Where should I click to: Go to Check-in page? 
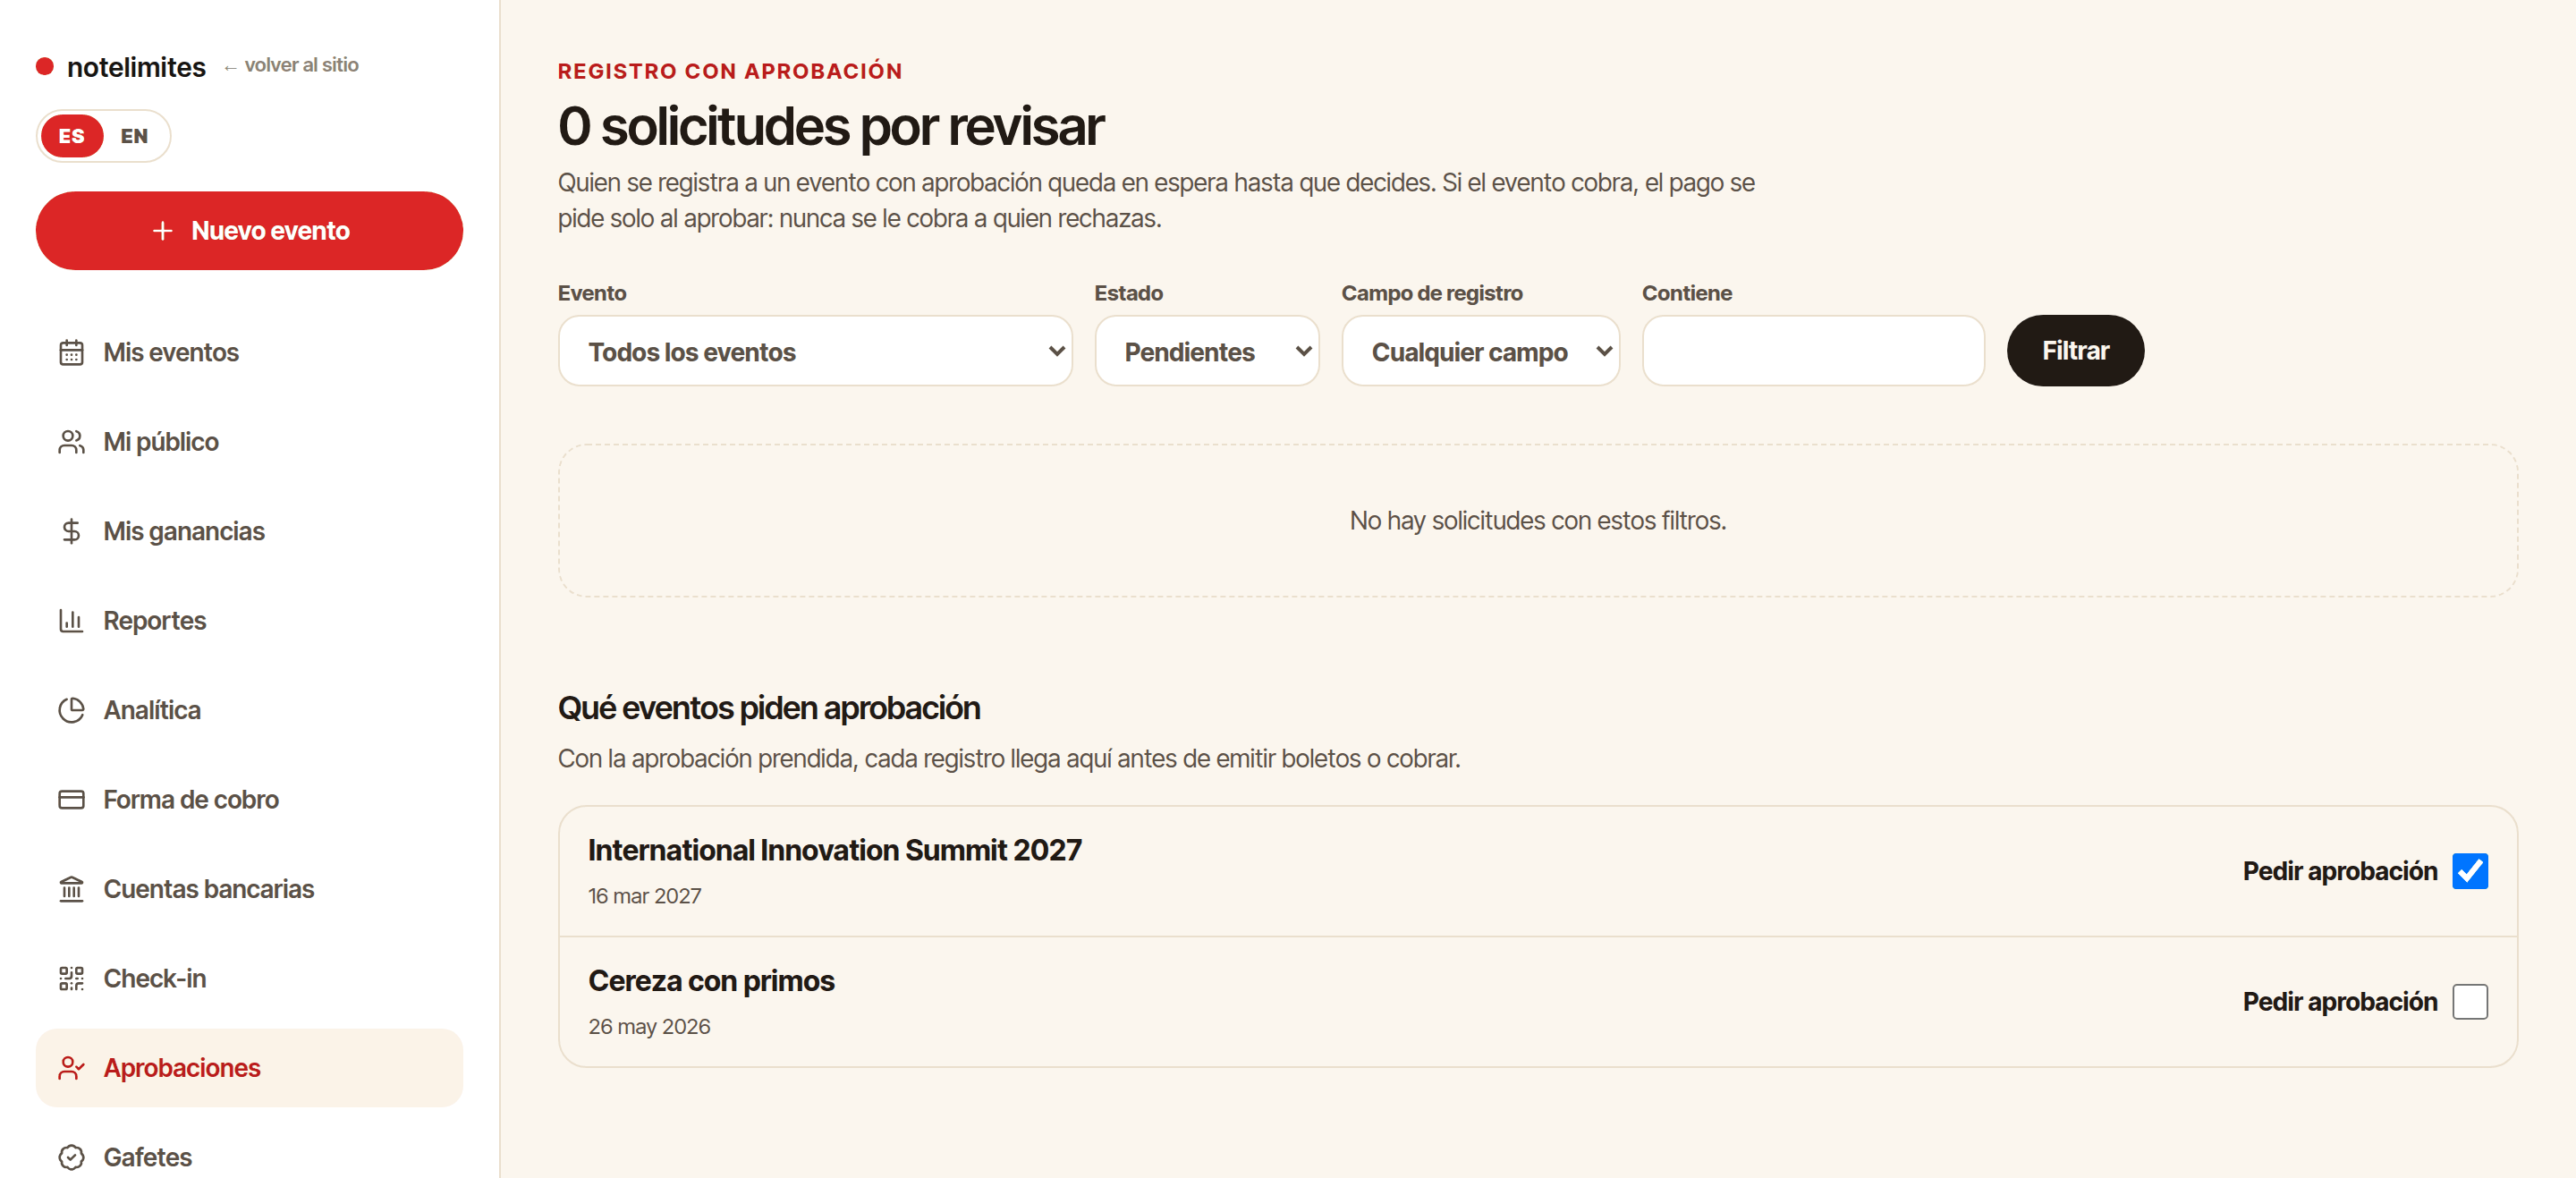[249, 979]
